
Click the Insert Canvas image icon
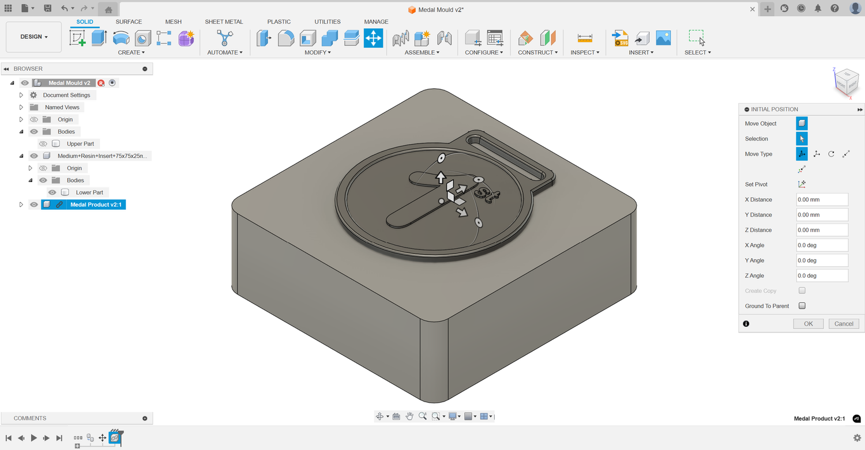pos(663,38)
